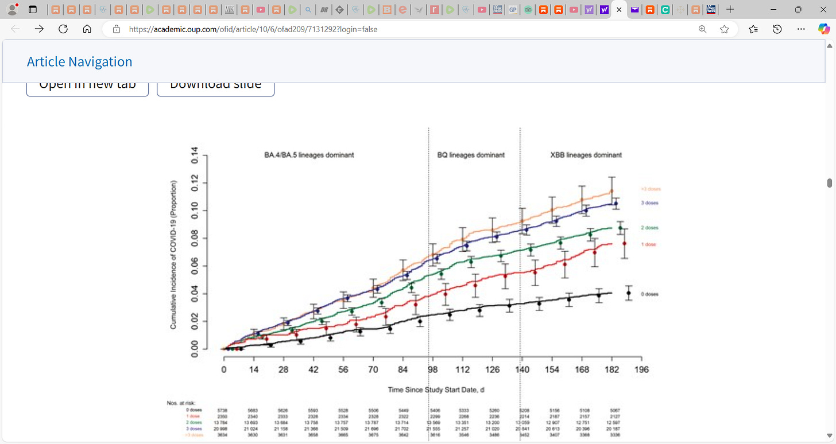View site information via the lock icon
The height and width of the screenshot is (444, 836).
coord(117,29)
